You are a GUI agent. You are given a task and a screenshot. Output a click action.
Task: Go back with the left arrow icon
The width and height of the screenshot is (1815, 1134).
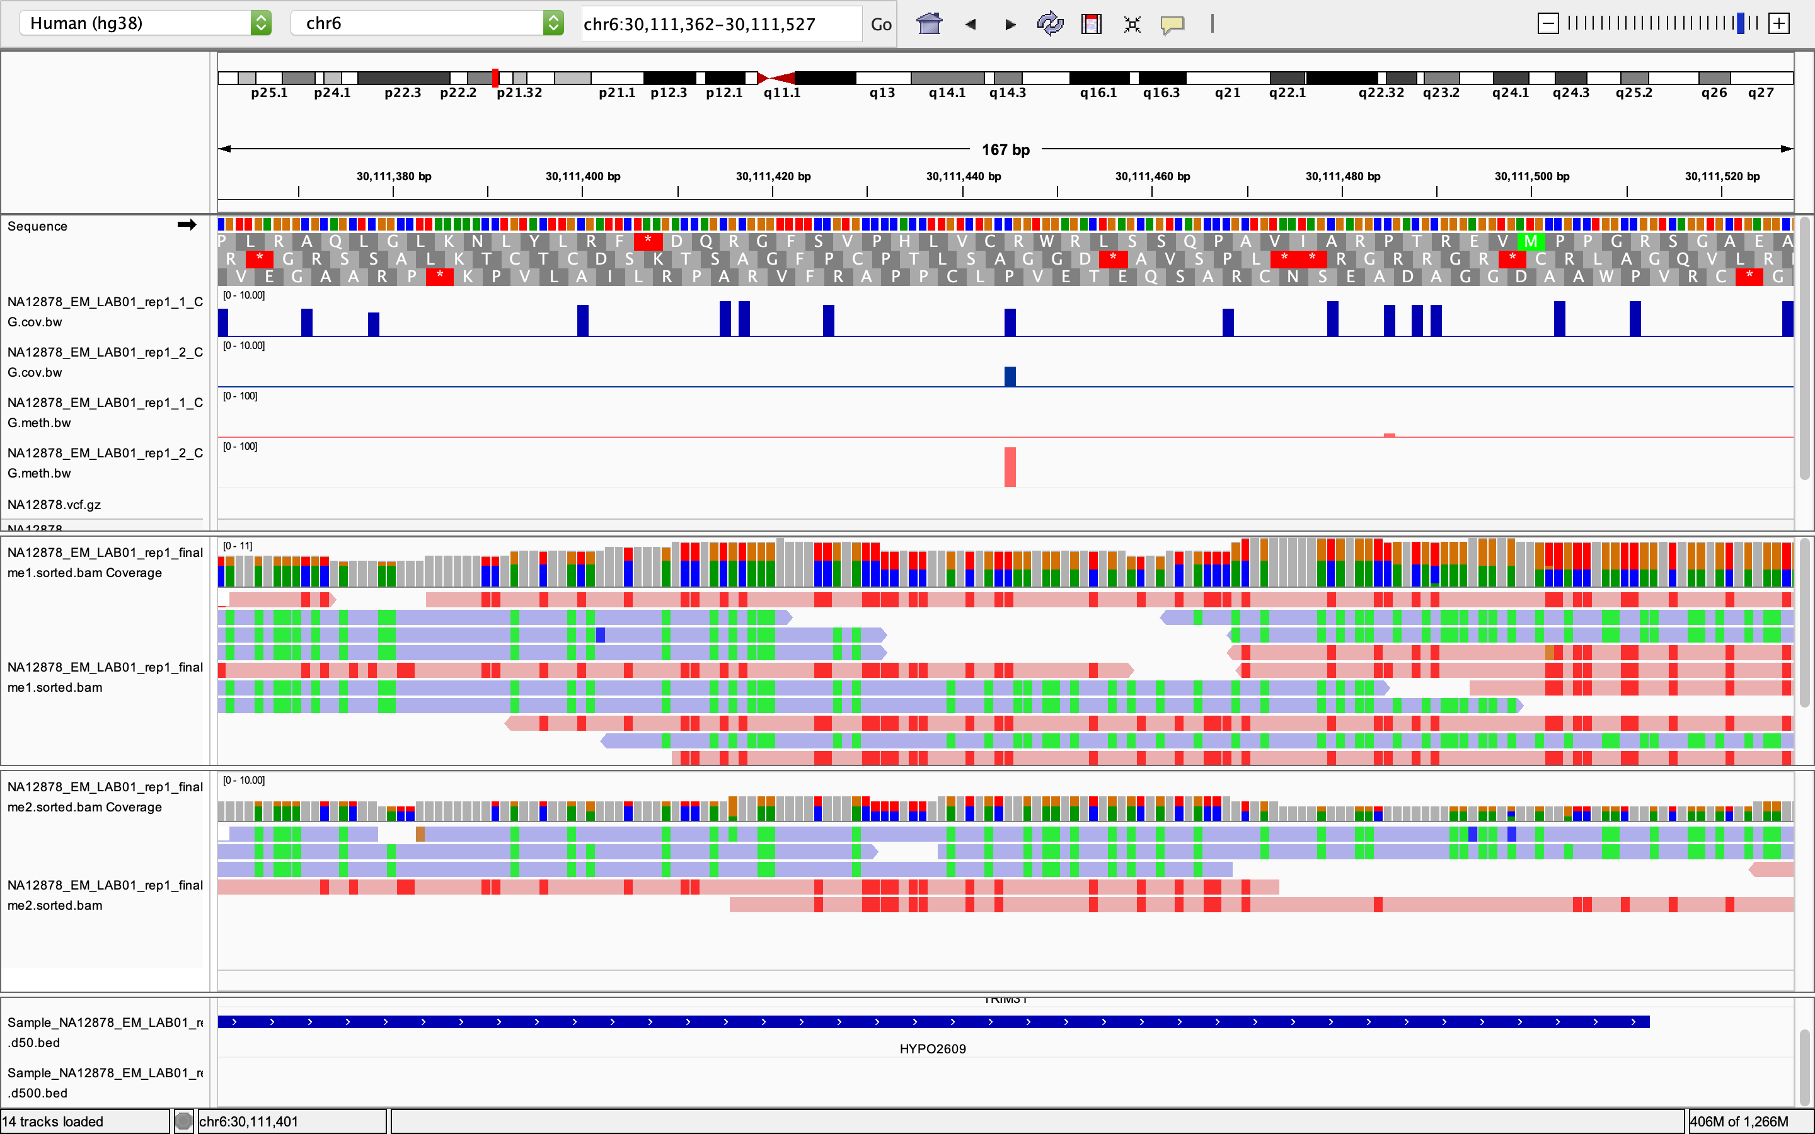(971, 24)
